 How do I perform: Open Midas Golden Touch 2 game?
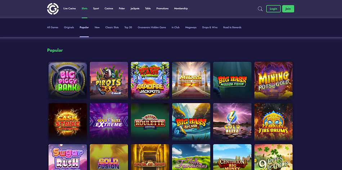click(x=191, y=81)
